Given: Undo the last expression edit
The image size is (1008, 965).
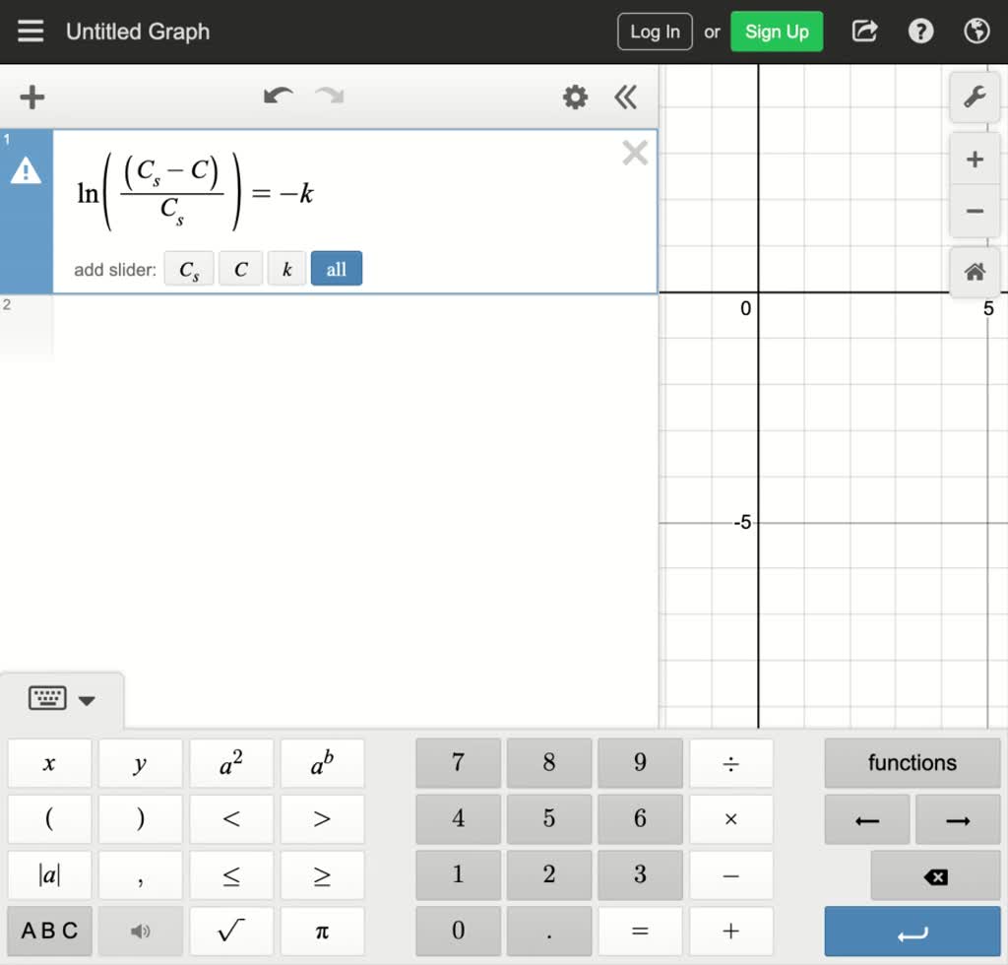Looking at the screenshot, I should click(279, 96).
